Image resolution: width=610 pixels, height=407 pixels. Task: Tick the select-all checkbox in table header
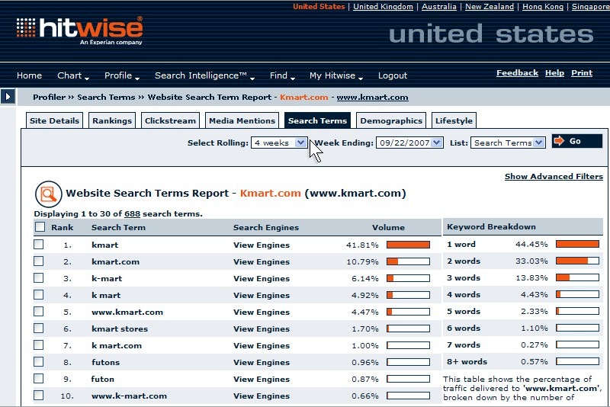point(40,226)
